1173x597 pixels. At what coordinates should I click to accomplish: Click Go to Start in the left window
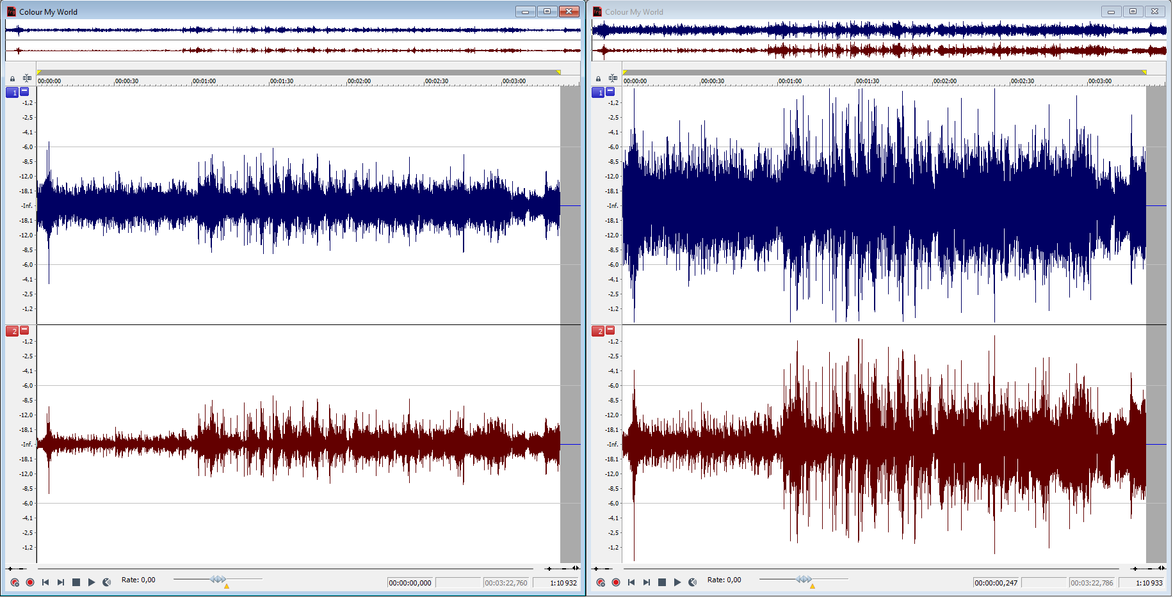coord(45,582)
